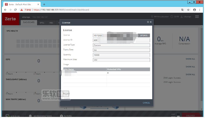The image size is (205, 118).
Task: Click the Site Name column header
Action: click(x=85, y=69)
